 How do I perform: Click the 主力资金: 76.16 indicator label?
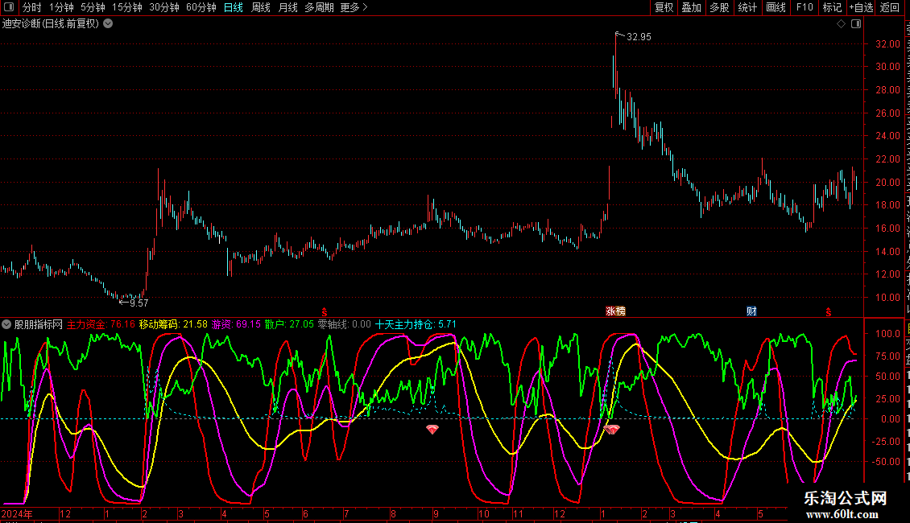(101, 325)
